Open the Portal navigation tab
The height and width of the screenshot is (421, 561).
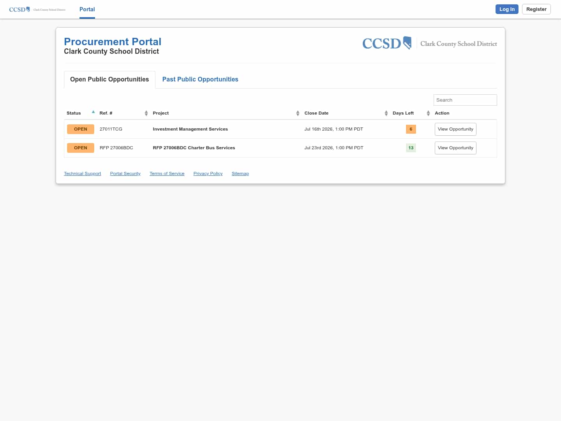[87, 9]
